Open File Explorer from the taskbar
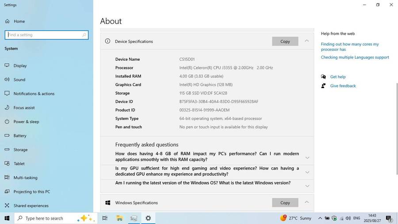398x224 pixels. (x=119, y=218)
